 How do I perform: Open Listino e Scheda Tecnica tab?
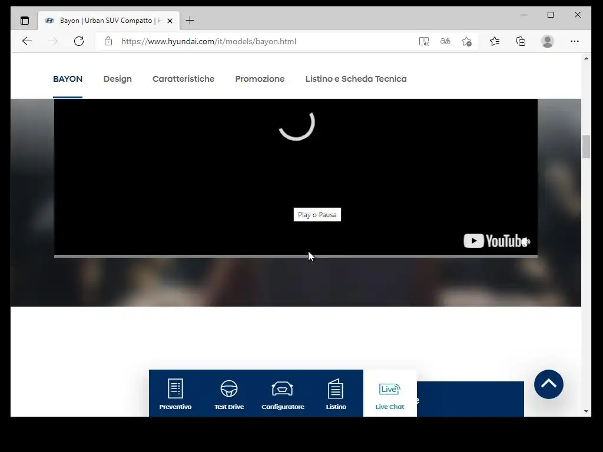coord(356,79)
